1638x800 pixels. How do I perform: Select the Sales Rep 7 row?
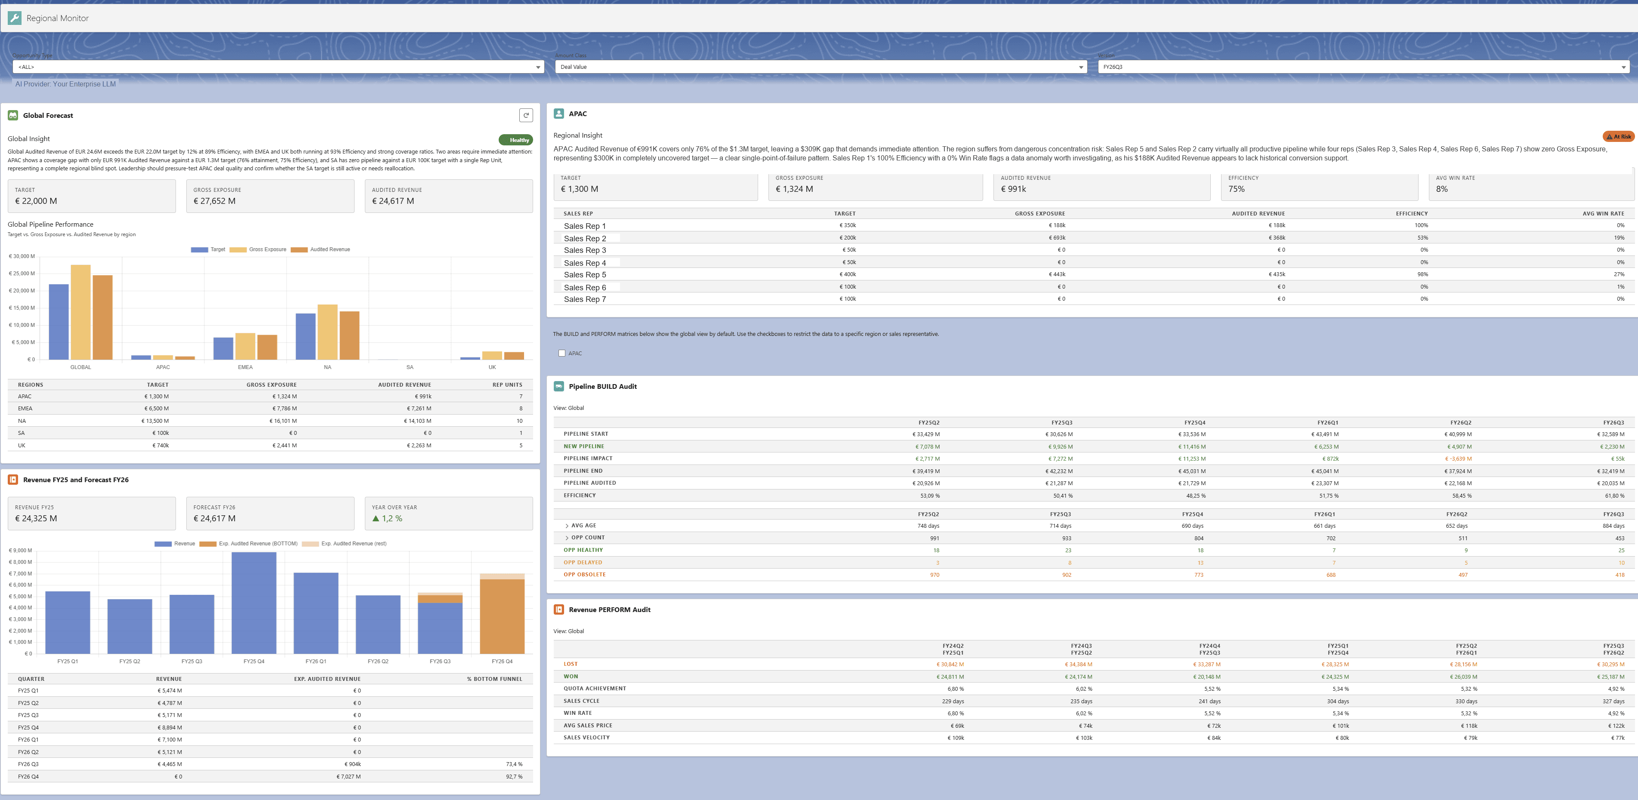click(1094, 298)
